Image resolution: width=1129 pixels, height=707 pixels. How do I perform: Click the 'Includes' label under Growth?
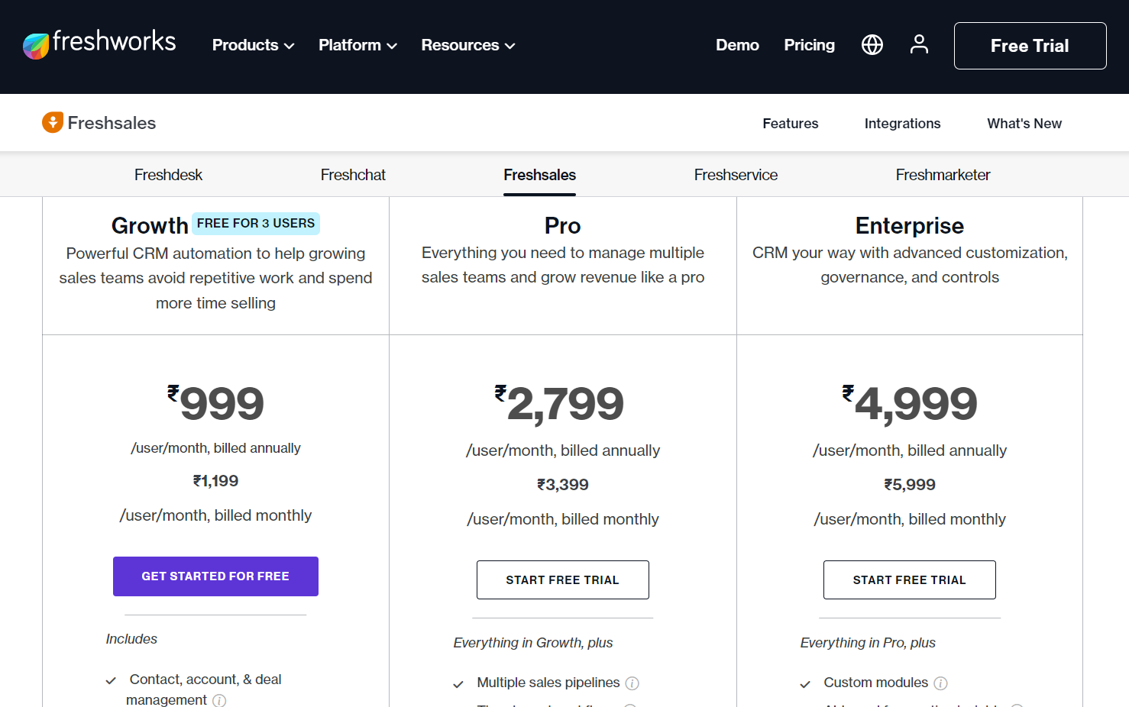[x=131, y=639]
